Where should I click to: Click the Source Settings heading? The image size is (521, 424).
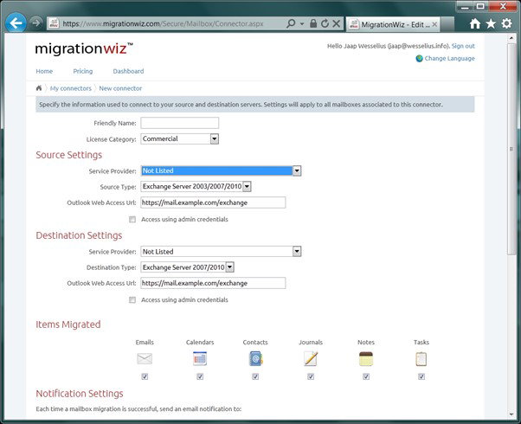point(68,155)
